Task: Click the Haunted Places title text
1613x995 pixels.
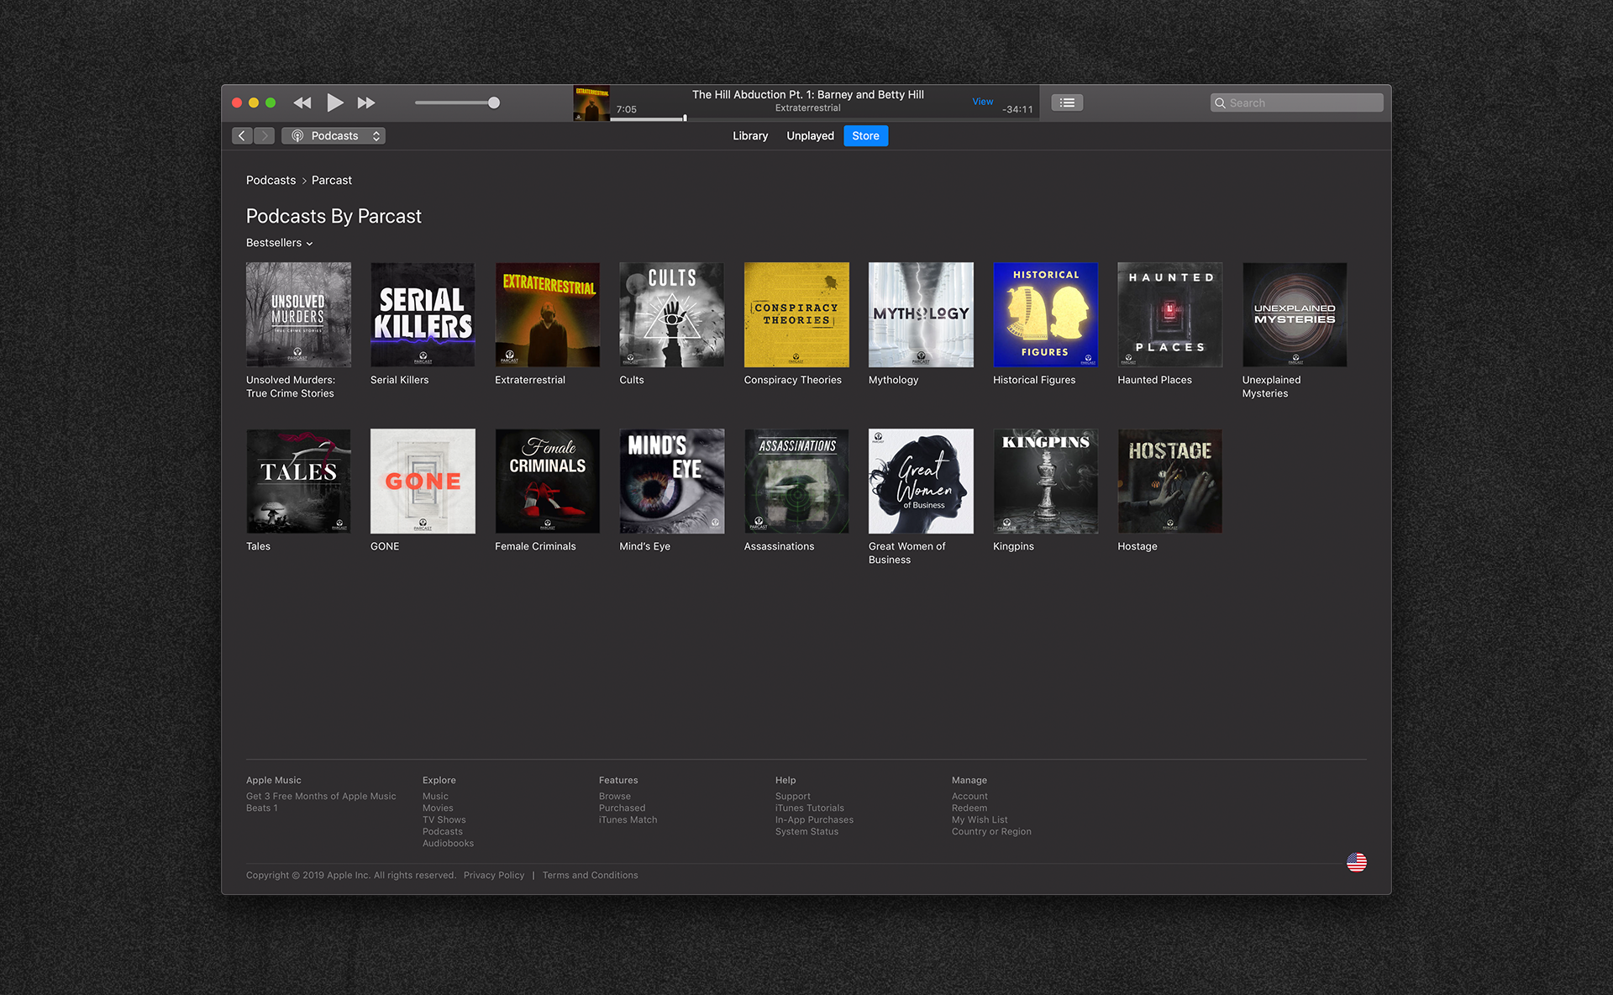Action: coord(1154,380)
